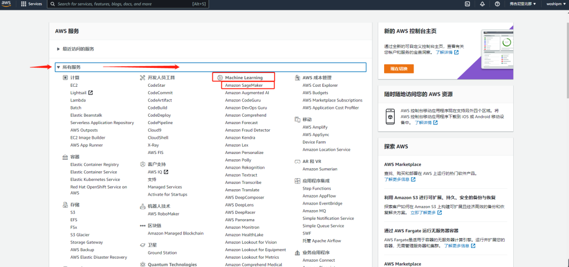Open the Lambda service
The width and height of the screenshot is (569, 267).
[x=78, y=100]
